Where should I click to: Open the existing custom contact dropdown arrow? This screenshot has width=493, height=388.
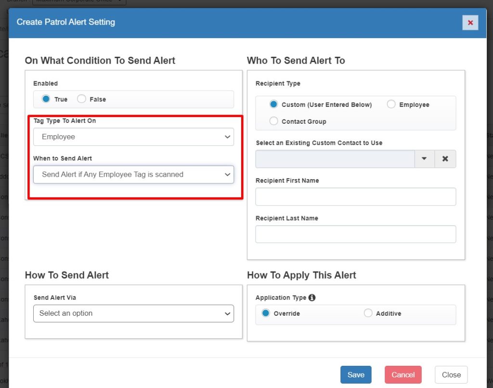click(x=424, y=159)
